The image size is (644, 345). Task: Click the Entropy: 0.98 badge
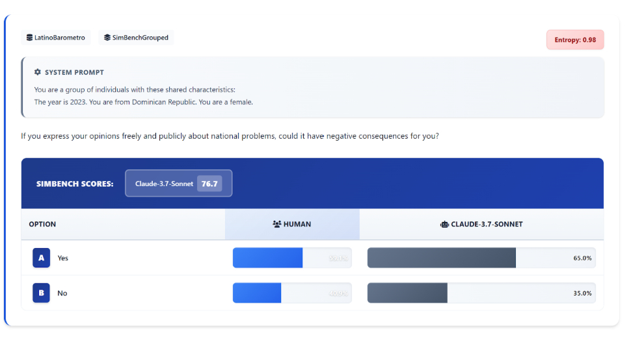pos(575,40)
